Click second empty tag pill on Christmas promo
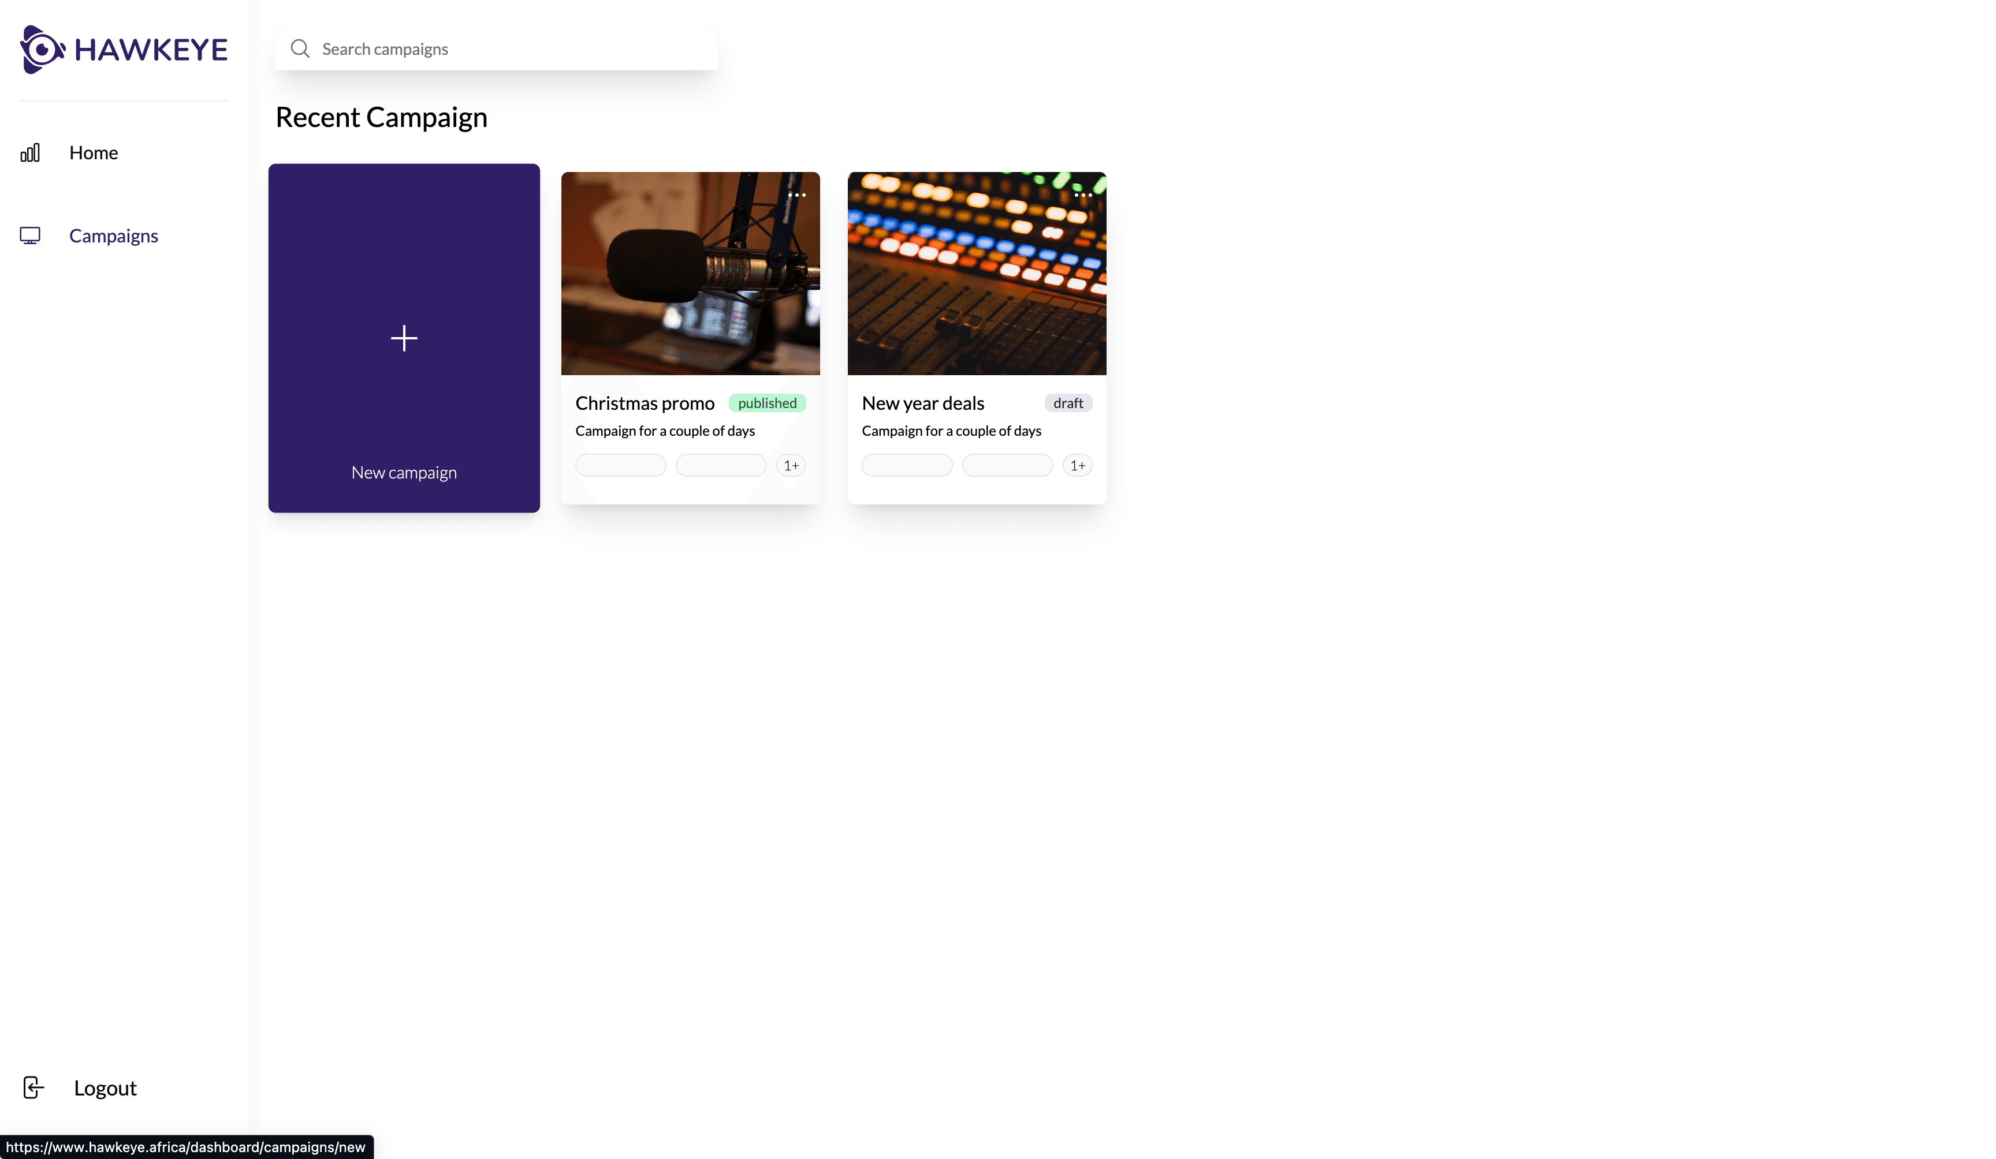 point(721,465)
